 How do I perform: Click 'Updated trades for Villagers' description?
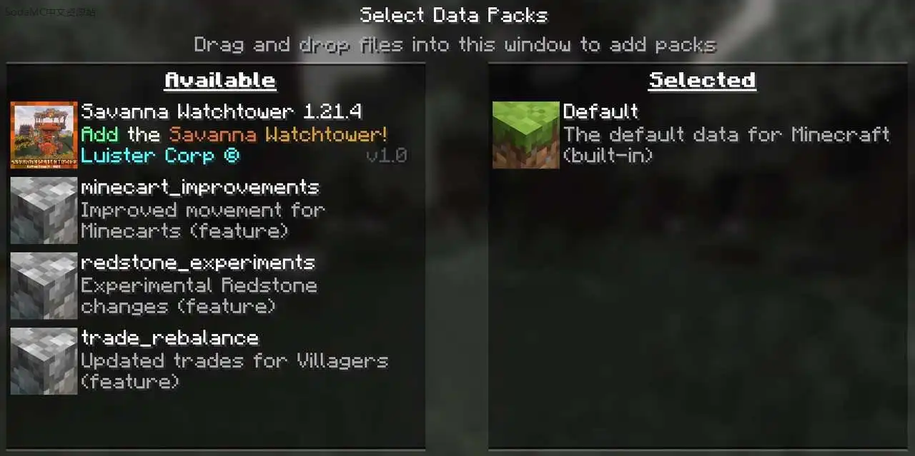coord(234,371)
